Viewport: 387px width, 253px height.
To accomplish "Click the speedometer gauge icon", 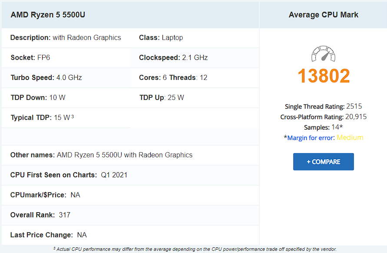I will point(323,53).
